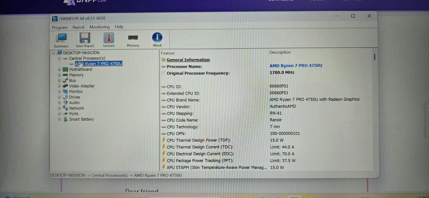The height and width of the screenshot is (198, 429).
Task: Click the Feature column header
Action: [x=168, y=53]
